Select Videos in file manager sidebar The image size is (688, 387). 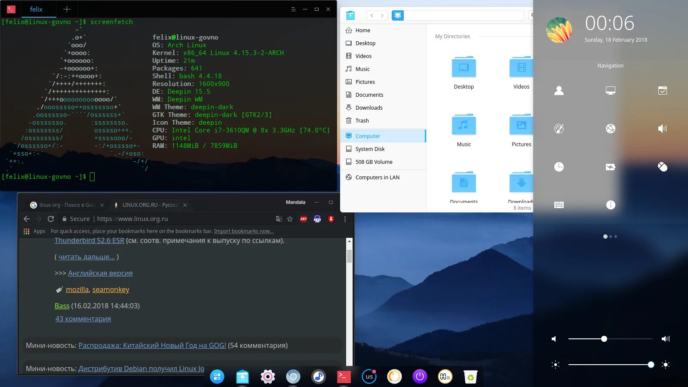(383, 56)
